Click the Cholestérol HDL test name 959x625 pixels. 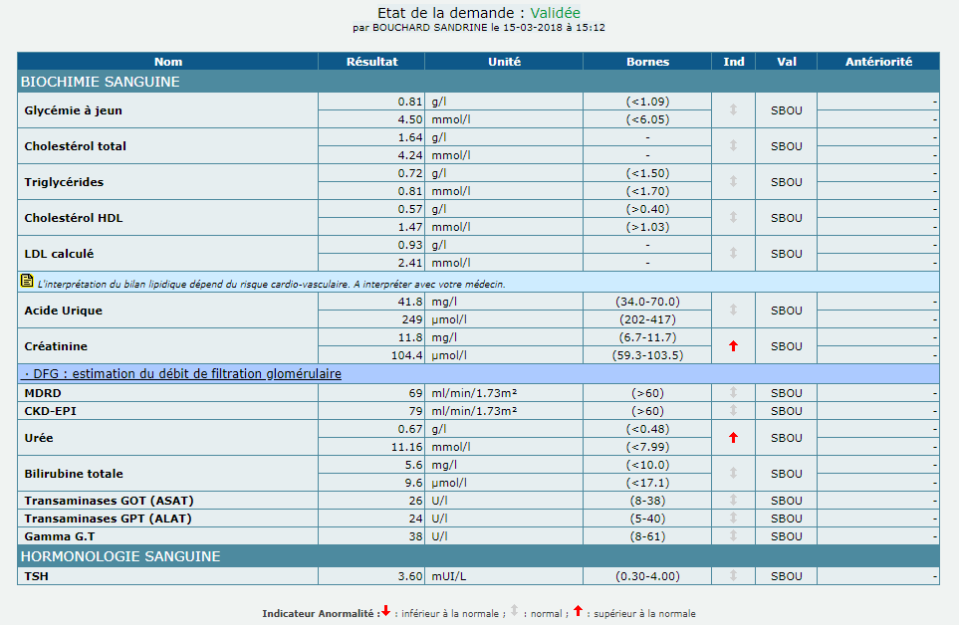click(74, 218)
